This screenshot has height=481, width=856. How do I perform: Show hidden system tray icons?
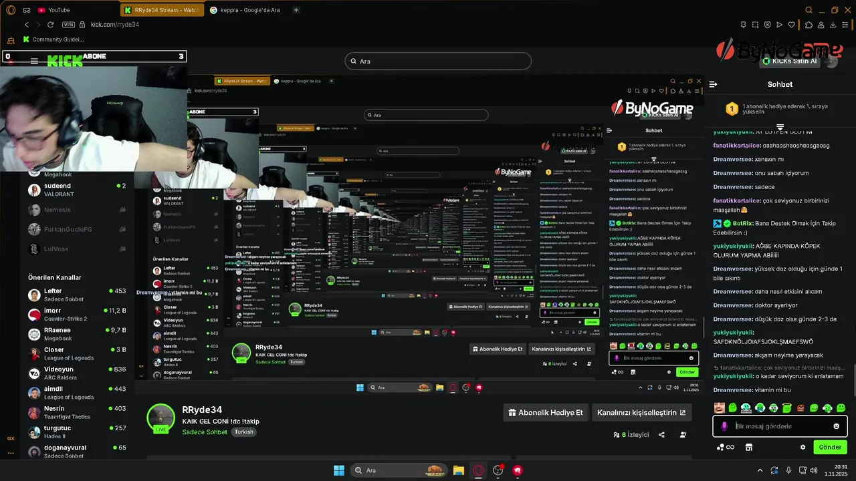[x=761, y=470]
